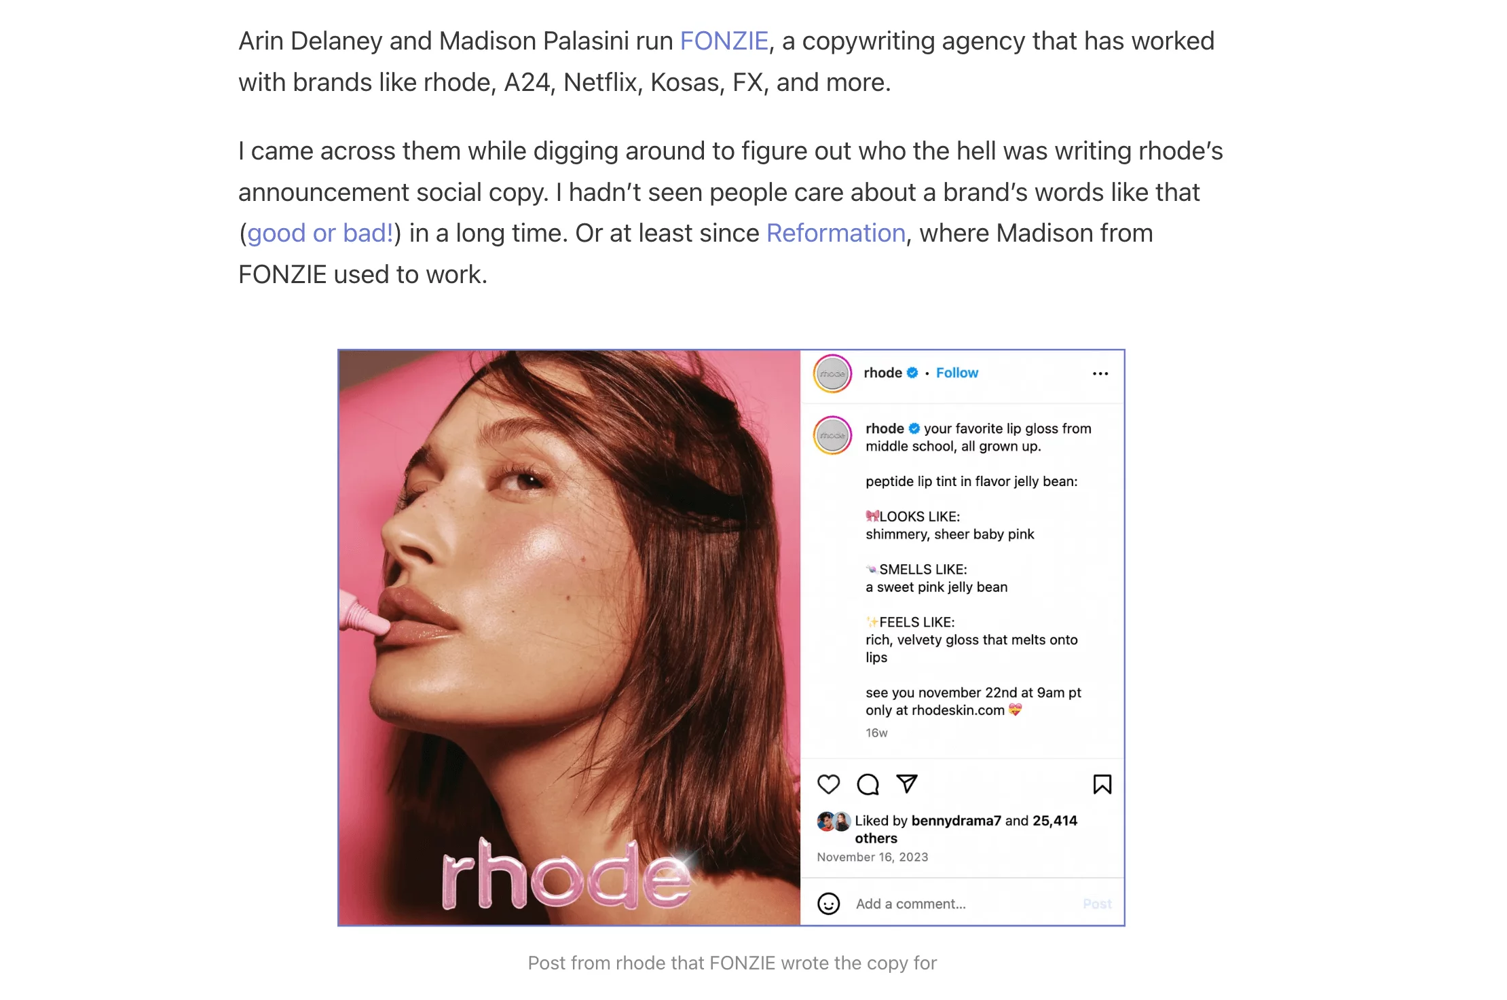Viewport: 1507px width, 1000px height.
Task: Open the FONZIE link
Action: (x=724, y=41)
